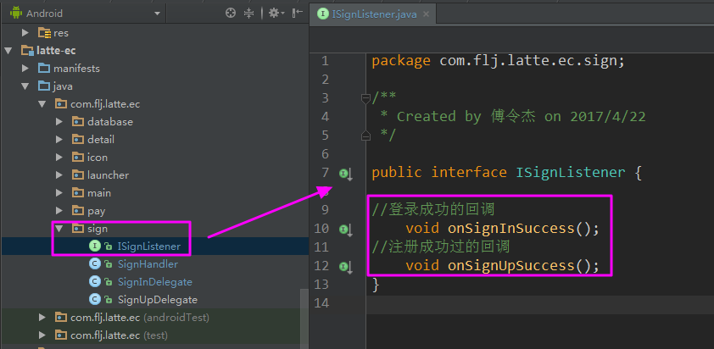Close the ISignListener.java tab
The image size is (714, 349).
[x=427, y=14]
